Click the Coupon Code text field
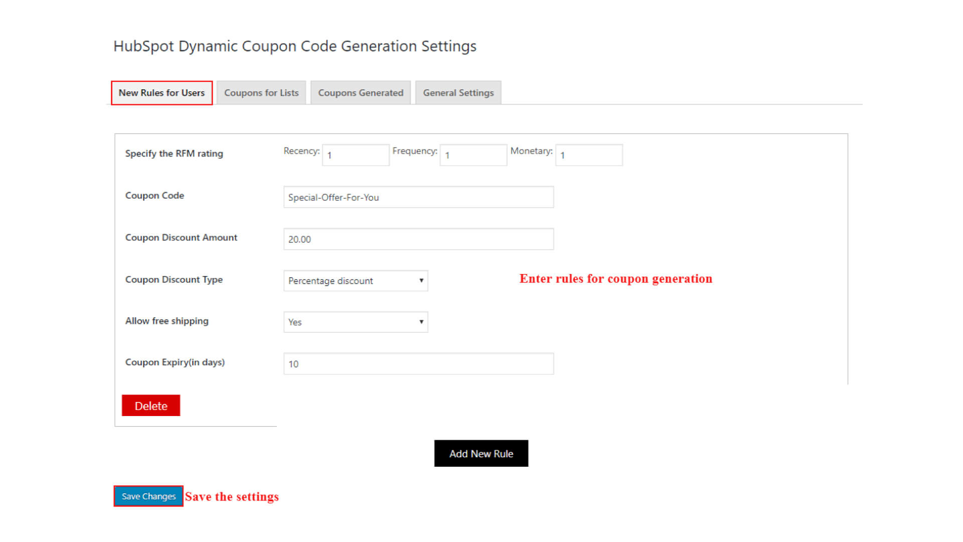 point(418,197)
